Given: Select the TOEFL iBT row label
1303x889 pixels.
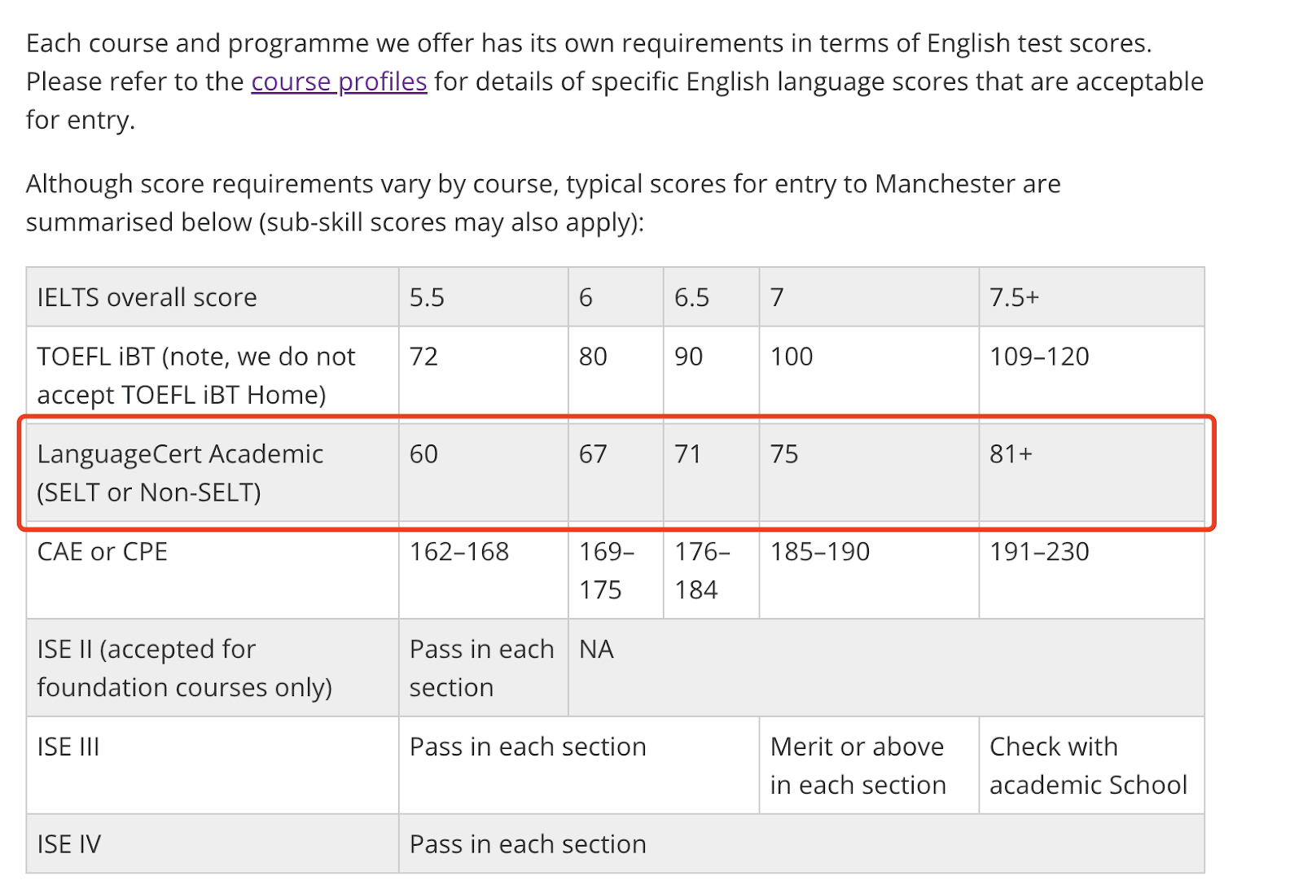Looking at the screenshot, I should coord(213,375).
